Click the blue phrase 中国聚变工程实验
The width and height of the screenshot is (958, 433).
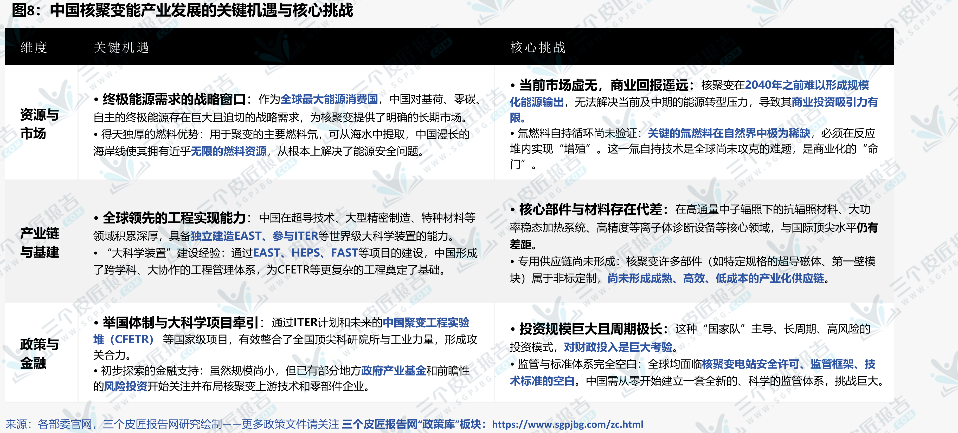tap(426, 323)
